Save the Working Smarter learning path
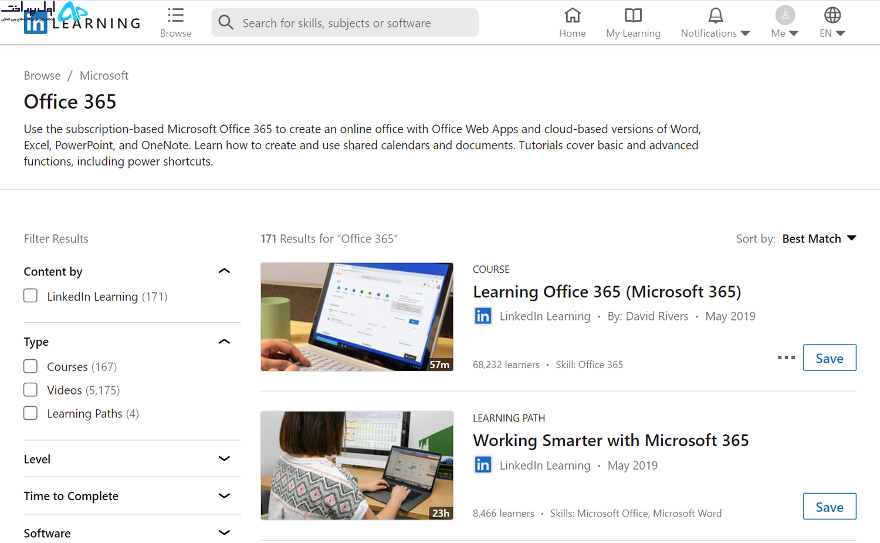The height and width of the screenshot is (543, 880). (x=830, y=507)
